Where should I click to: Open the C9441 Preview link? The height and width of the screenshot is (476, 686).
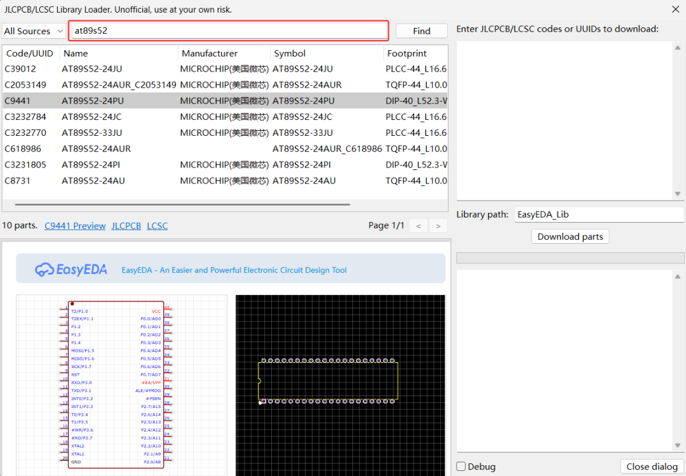(x=75, y=226)
